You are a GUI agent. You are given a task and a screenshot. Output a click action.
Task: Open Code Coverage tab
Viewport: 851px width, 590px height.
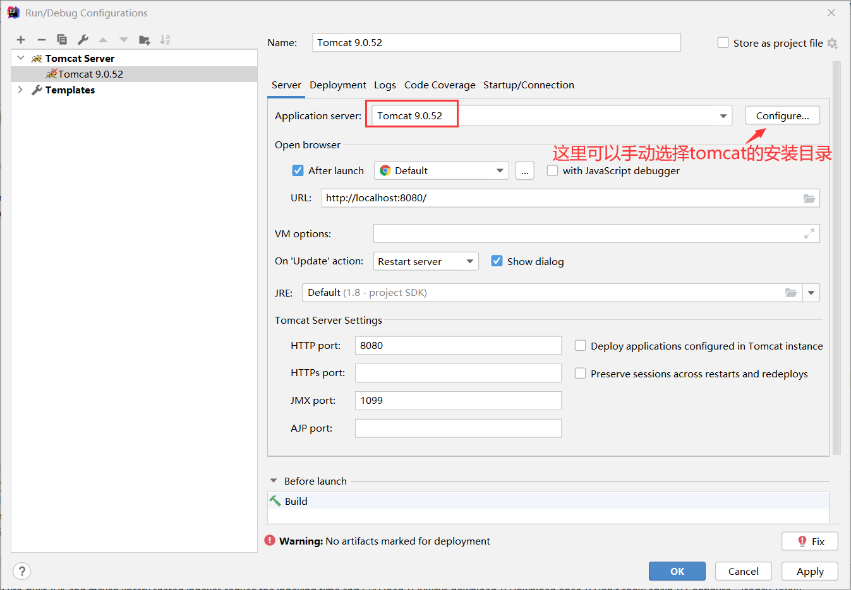[440, 85]
